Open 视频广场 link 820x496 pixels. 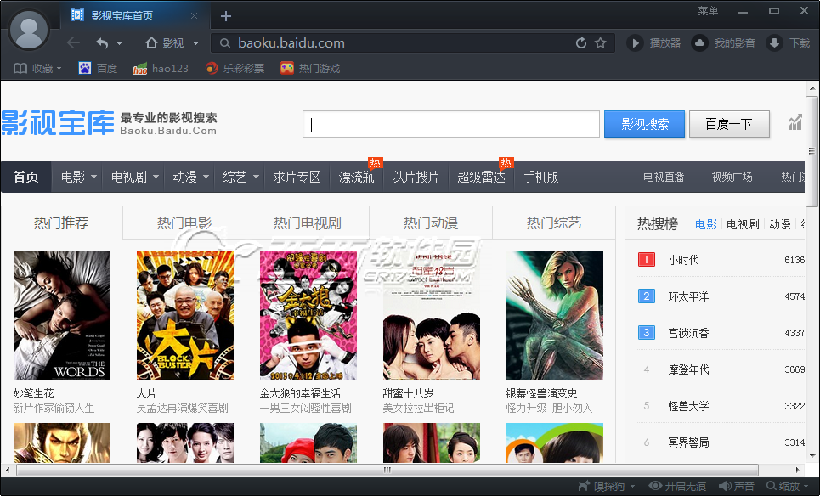pyautogui.click(x=732, y=178)
